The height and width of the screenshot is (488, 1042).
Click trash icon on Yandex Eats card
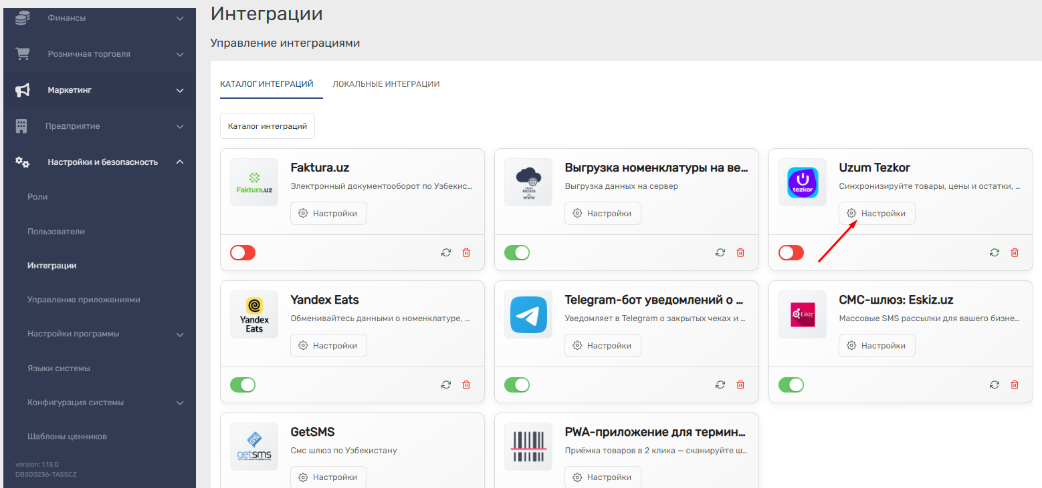click(466, 385)
